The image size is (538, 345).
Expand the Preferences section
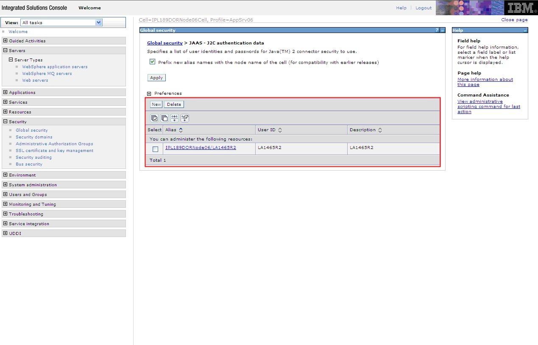tap(149, 94)
